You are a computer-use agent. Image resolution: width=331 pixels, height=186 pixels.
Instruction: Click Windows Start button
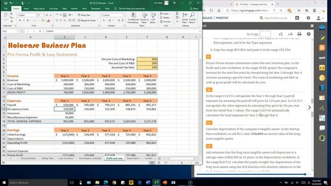pyautogui.click(x=4, y=182)
